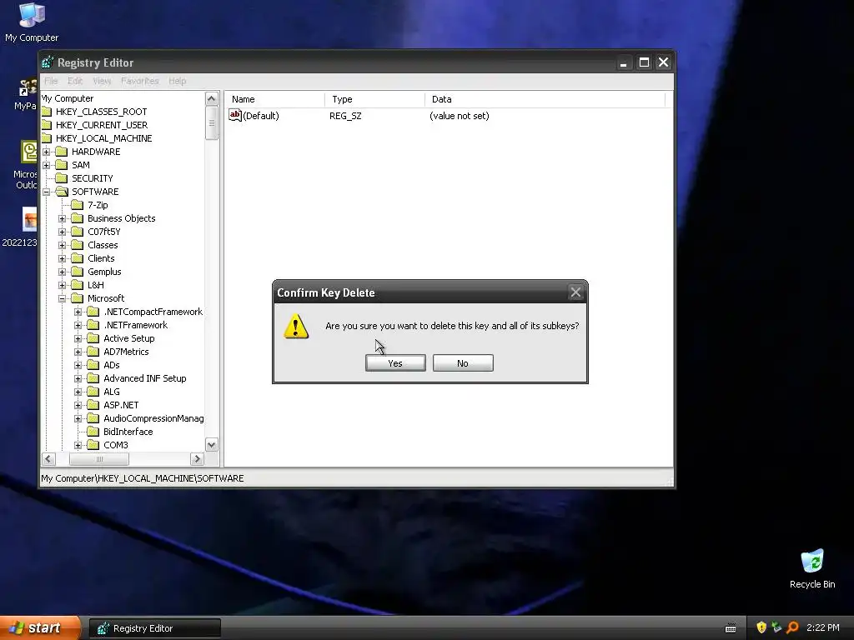This screenshot has height=640, width=854.
Task: Click the L&H folder icon
Action: pos(78,285)
